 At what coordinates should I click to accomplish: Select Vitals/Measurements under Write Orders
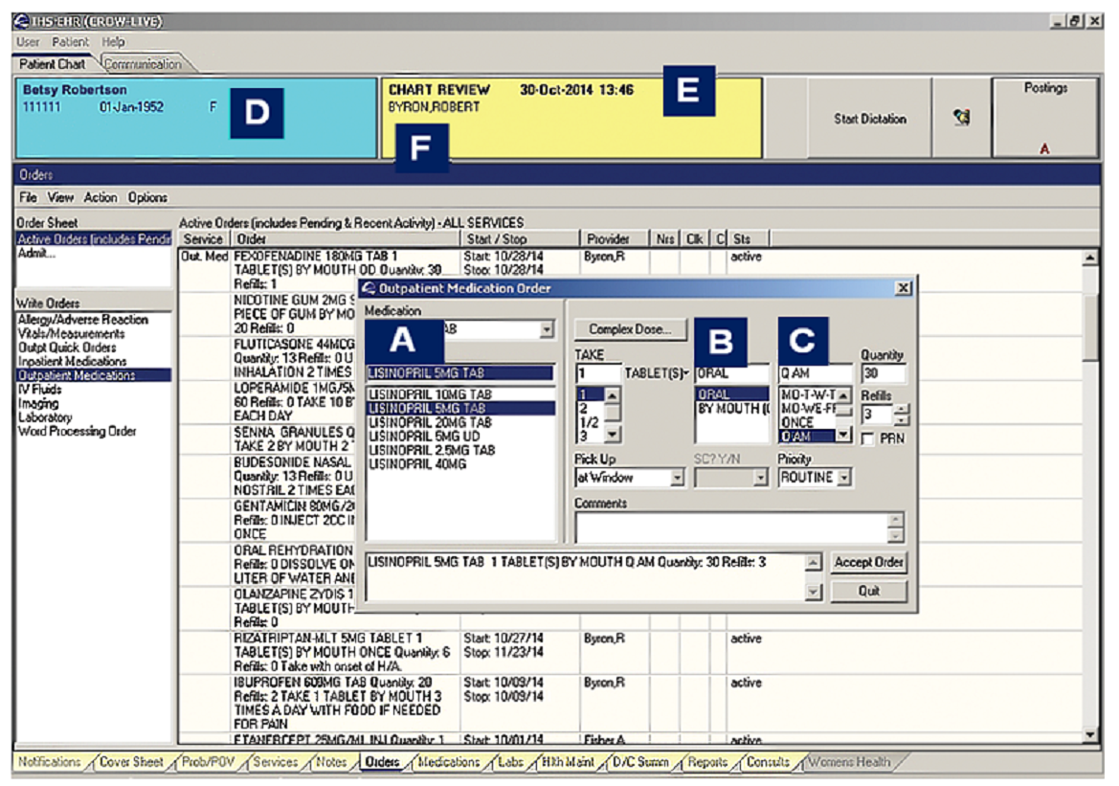(72, 334)
